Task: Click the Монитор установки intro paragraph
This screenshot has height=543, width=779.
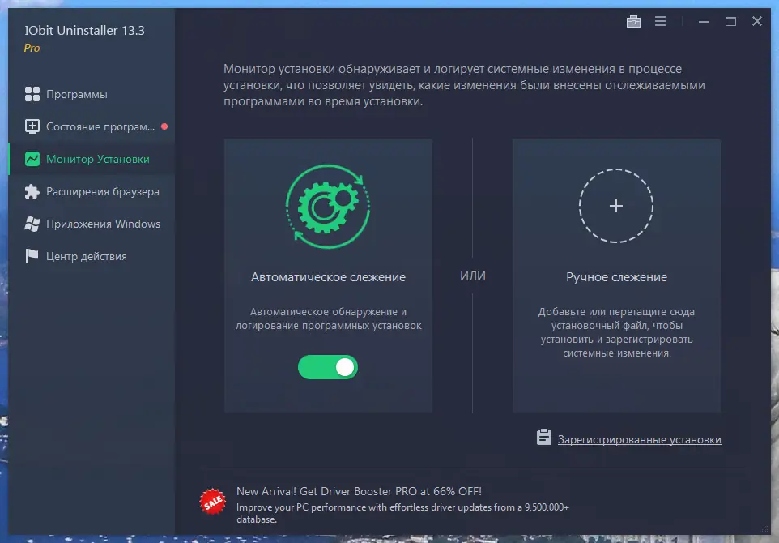Action: pos(464,85)
